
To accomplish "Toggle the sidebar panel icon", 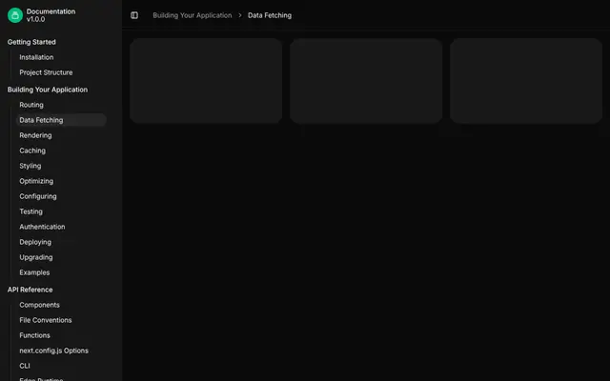I will coord(134,15).
